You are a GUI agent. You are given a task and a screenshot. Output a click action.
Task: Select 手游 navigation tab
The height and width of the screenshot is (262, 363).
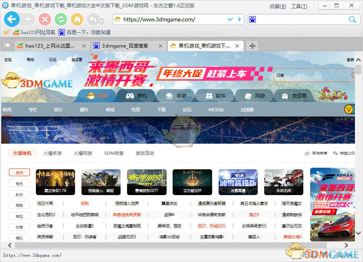click(176, 96)
